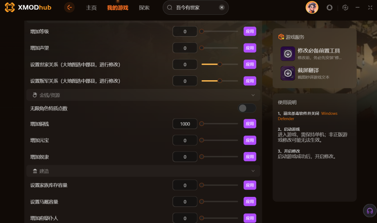Download the 修改必备前置工具 tool
Screen dimensions: 377x223
click(288, 54)
